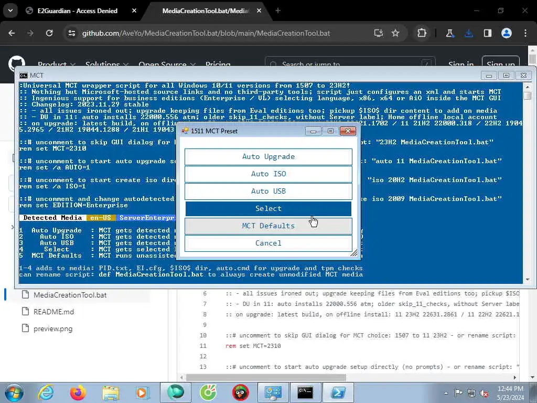Switch to the Command Prompt taskbar item
The width and height of the screenshot is (537, 403).
305,393
